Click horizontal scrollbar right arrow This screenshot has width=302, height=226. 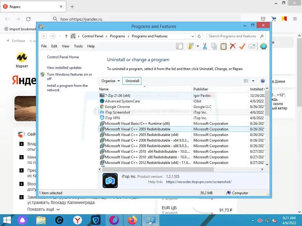(x=262, y=169)
